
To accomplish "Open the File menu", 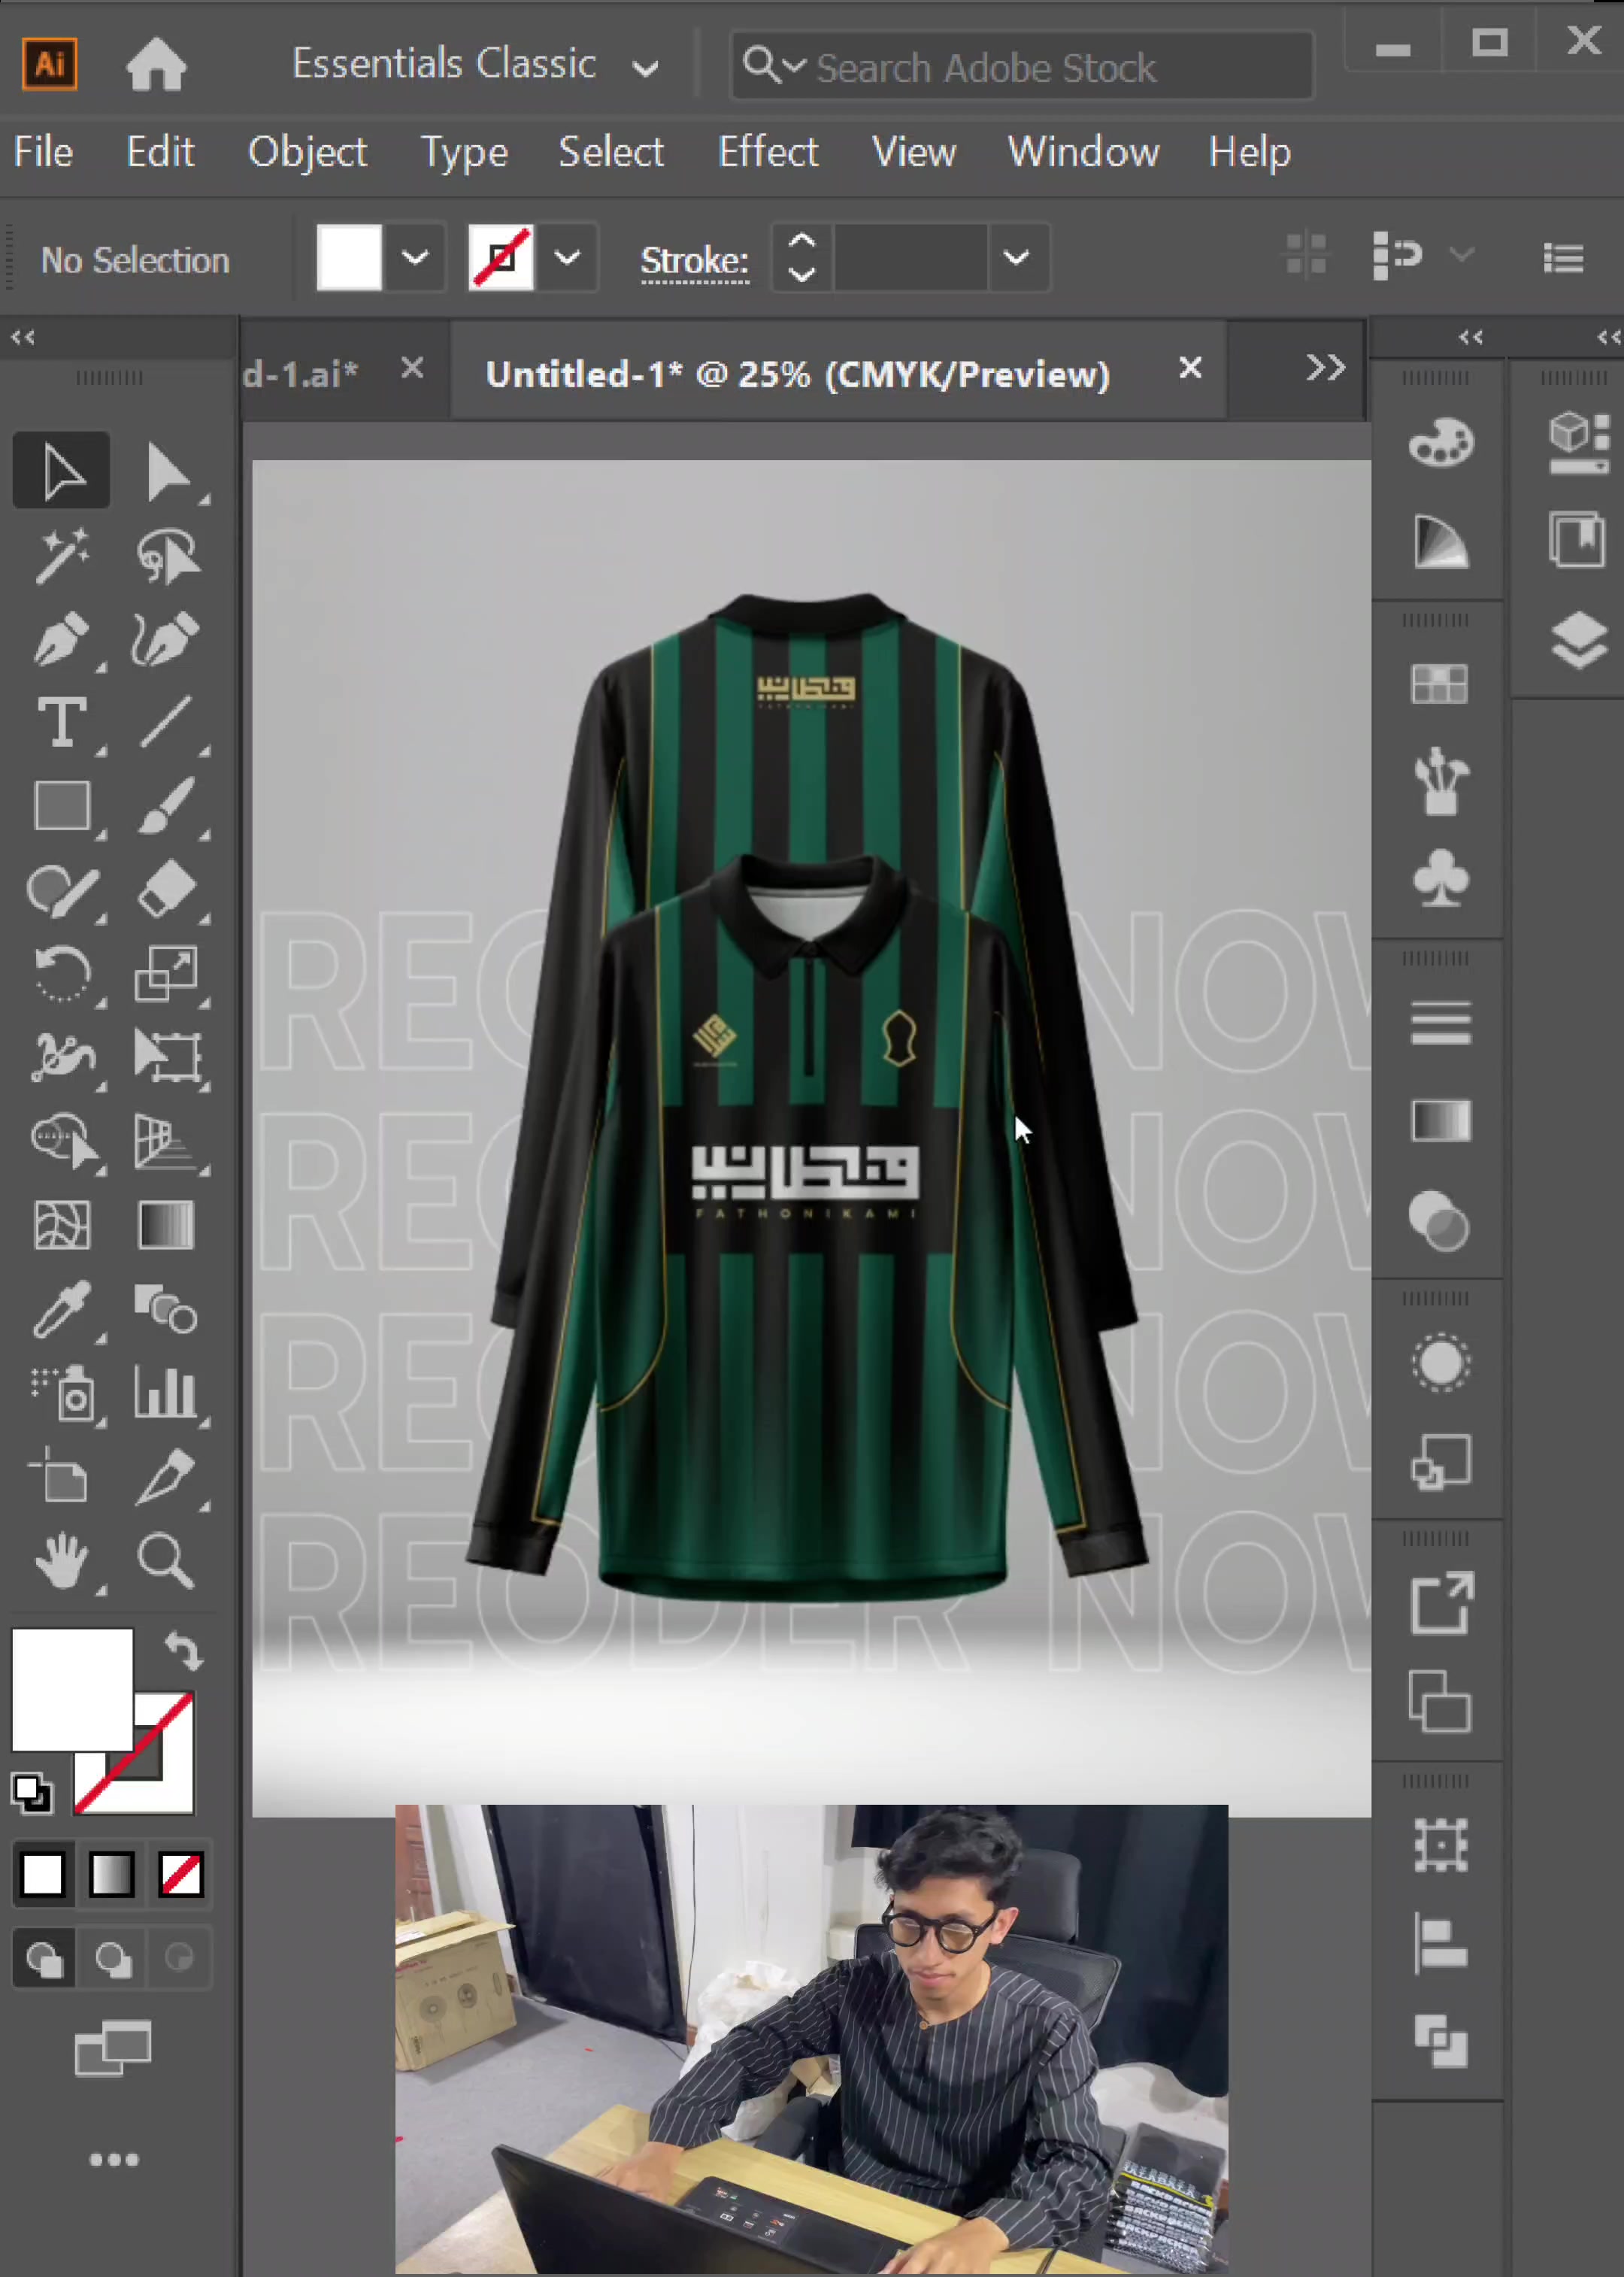I will [43, 152].
